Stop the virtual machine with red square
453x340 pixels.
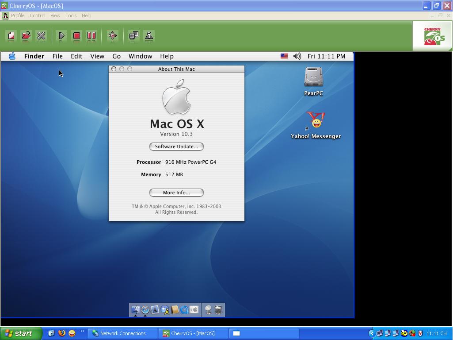(76, 36)
